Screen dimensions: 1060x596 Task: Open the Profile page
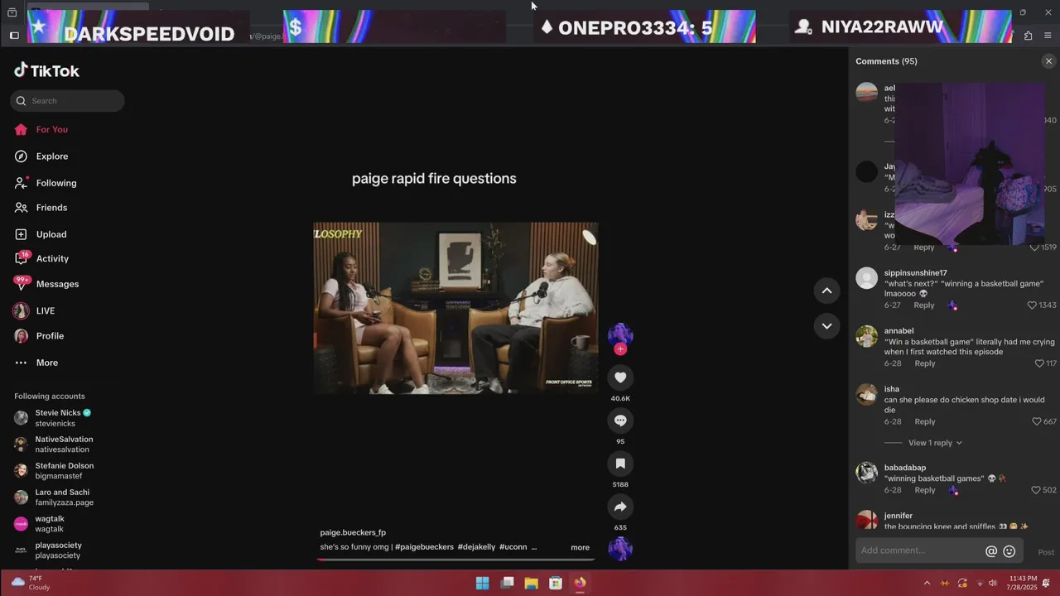click(50, 336)
